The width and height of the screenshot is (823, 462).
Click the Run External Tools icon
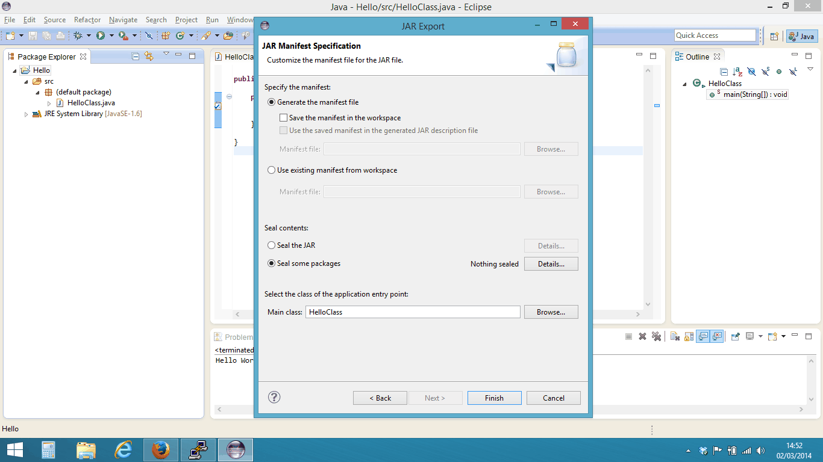click(x=123, y=35)
